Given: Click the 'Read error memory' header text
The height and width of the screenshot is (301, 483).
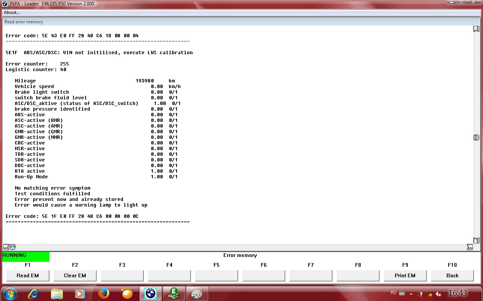Looking at the screenshot, I should (x=24, y=22).
